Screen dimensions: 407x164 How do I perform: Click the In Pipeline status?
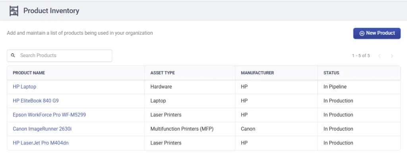tap(335, 87)
